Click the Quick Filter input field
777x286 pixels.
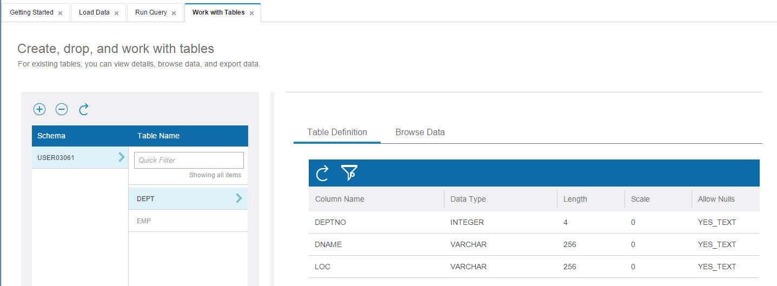click(x=189, y=160)
